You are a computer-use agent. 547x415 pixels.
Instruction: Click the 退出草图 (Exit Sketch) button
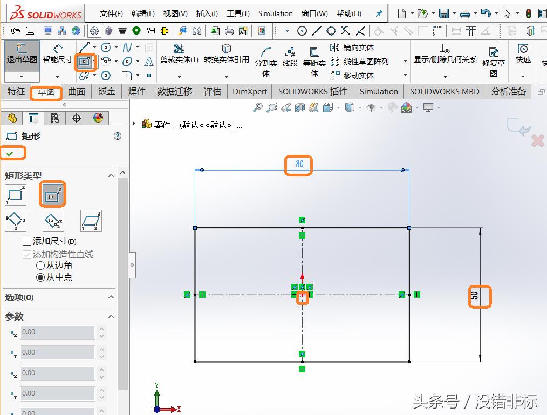(22, 55)
